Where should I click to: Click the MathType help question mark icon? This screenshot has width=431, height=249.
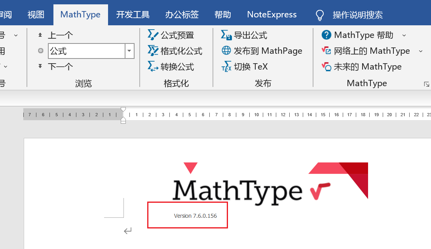326,35
